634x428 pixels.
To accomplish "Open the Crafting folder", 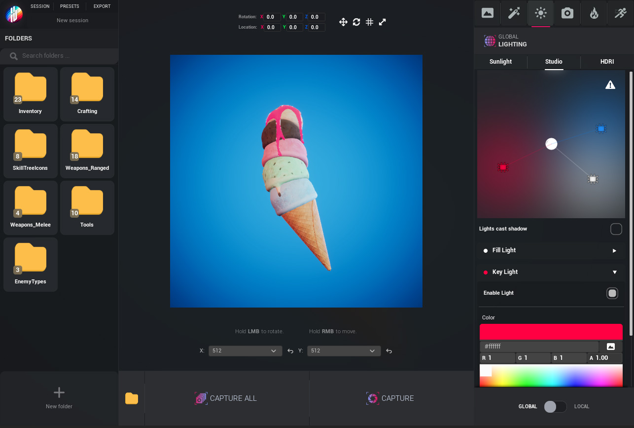I will pyautogui.click(x=87, y=94).
